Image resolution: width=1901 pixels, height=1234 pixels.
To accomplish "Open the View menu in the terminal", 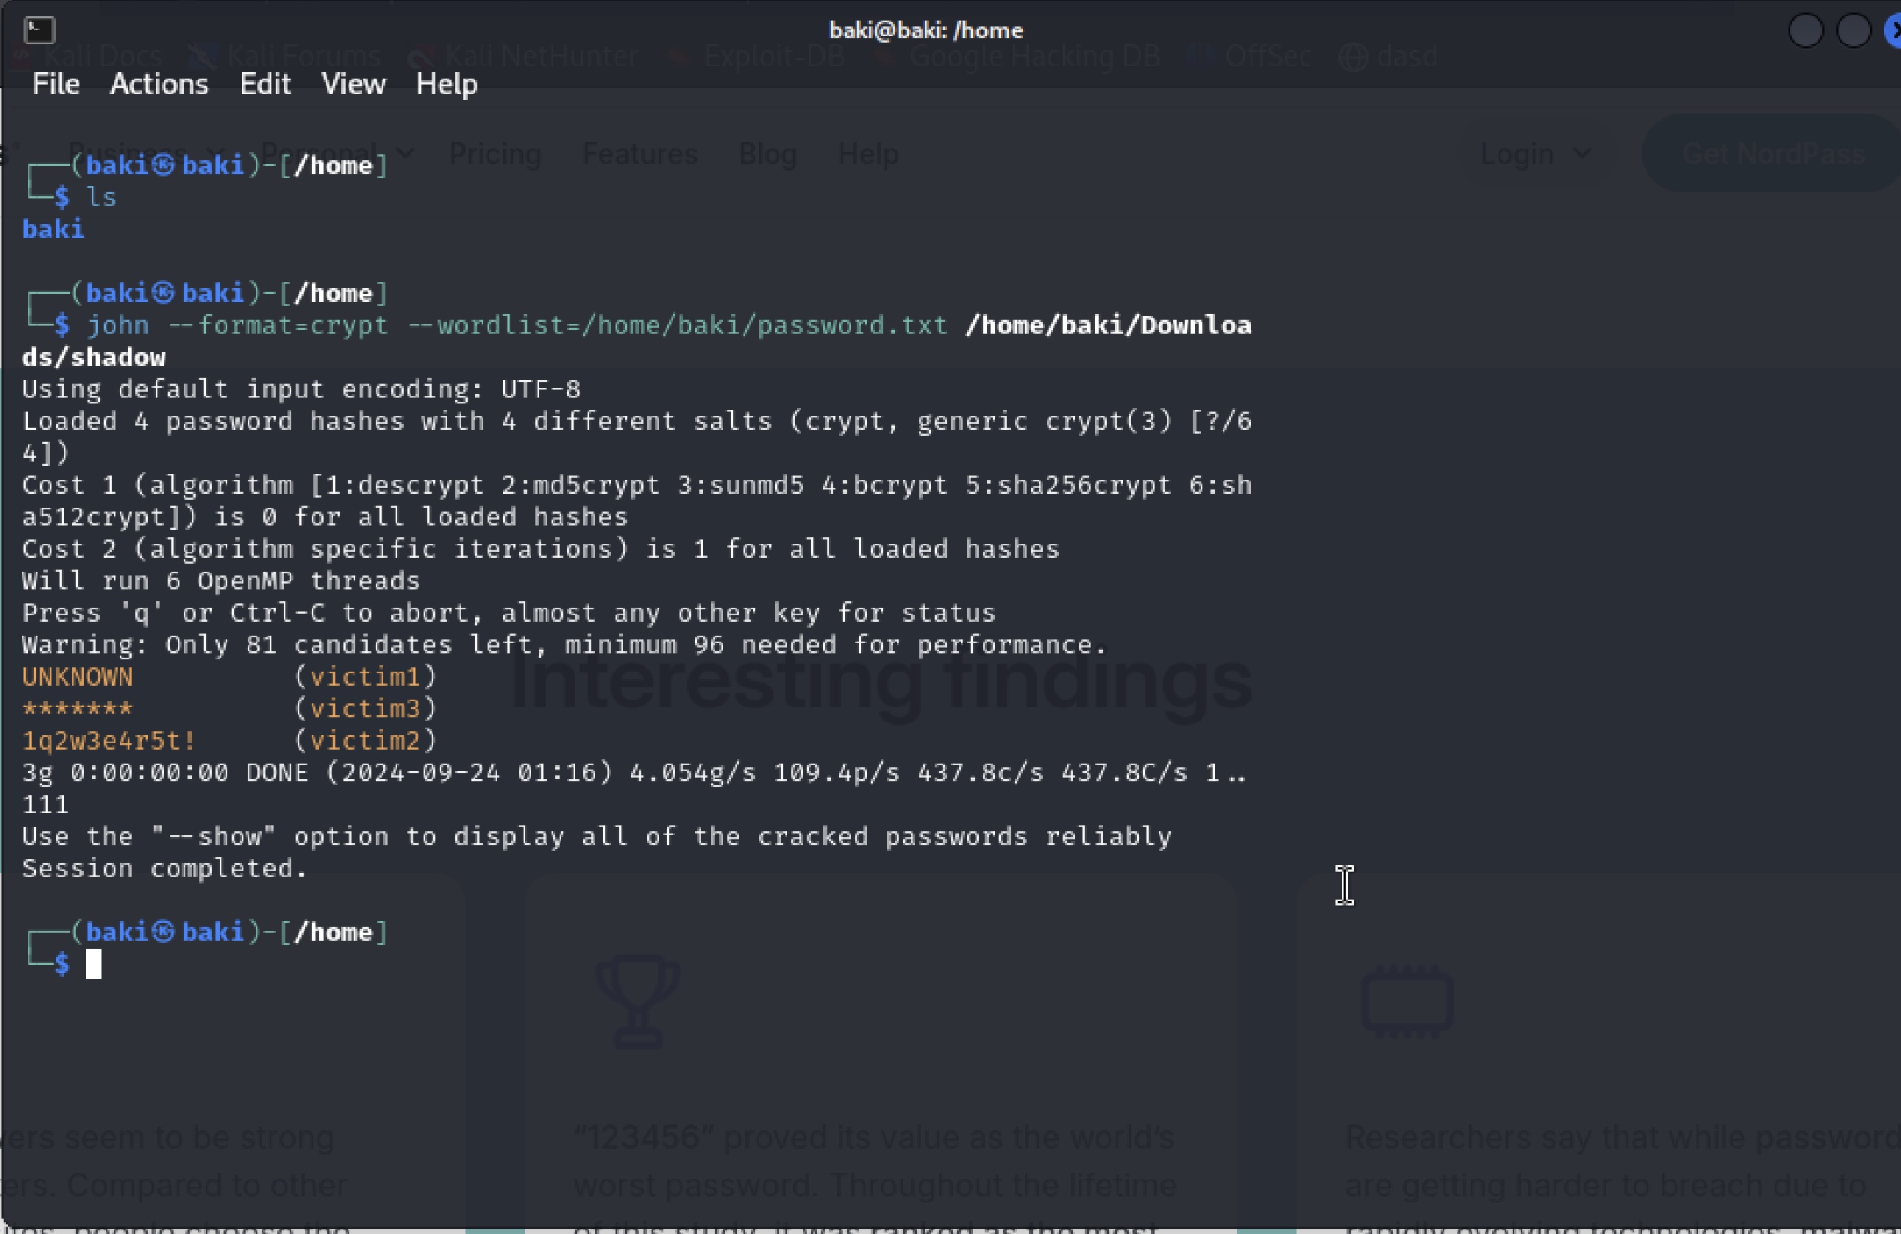I will click(352, 84).
